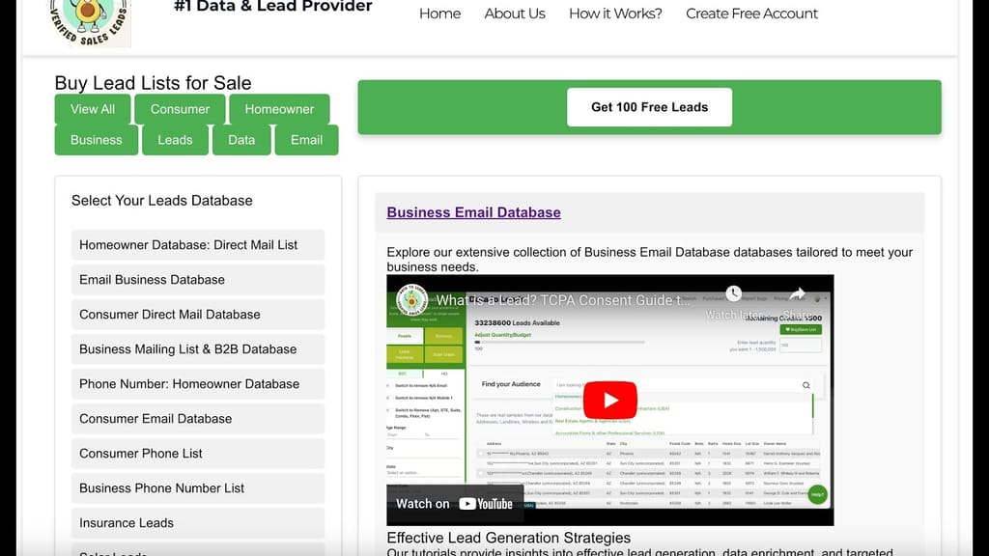Open video via Watch on YouTube badge
This screenshot has height=556, width=989.
pos(455,503)
